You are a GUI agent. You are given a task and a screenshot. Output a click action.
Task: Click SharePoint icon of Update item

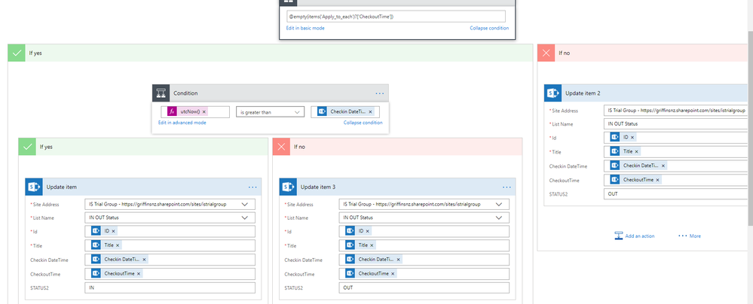coord(34,187)
